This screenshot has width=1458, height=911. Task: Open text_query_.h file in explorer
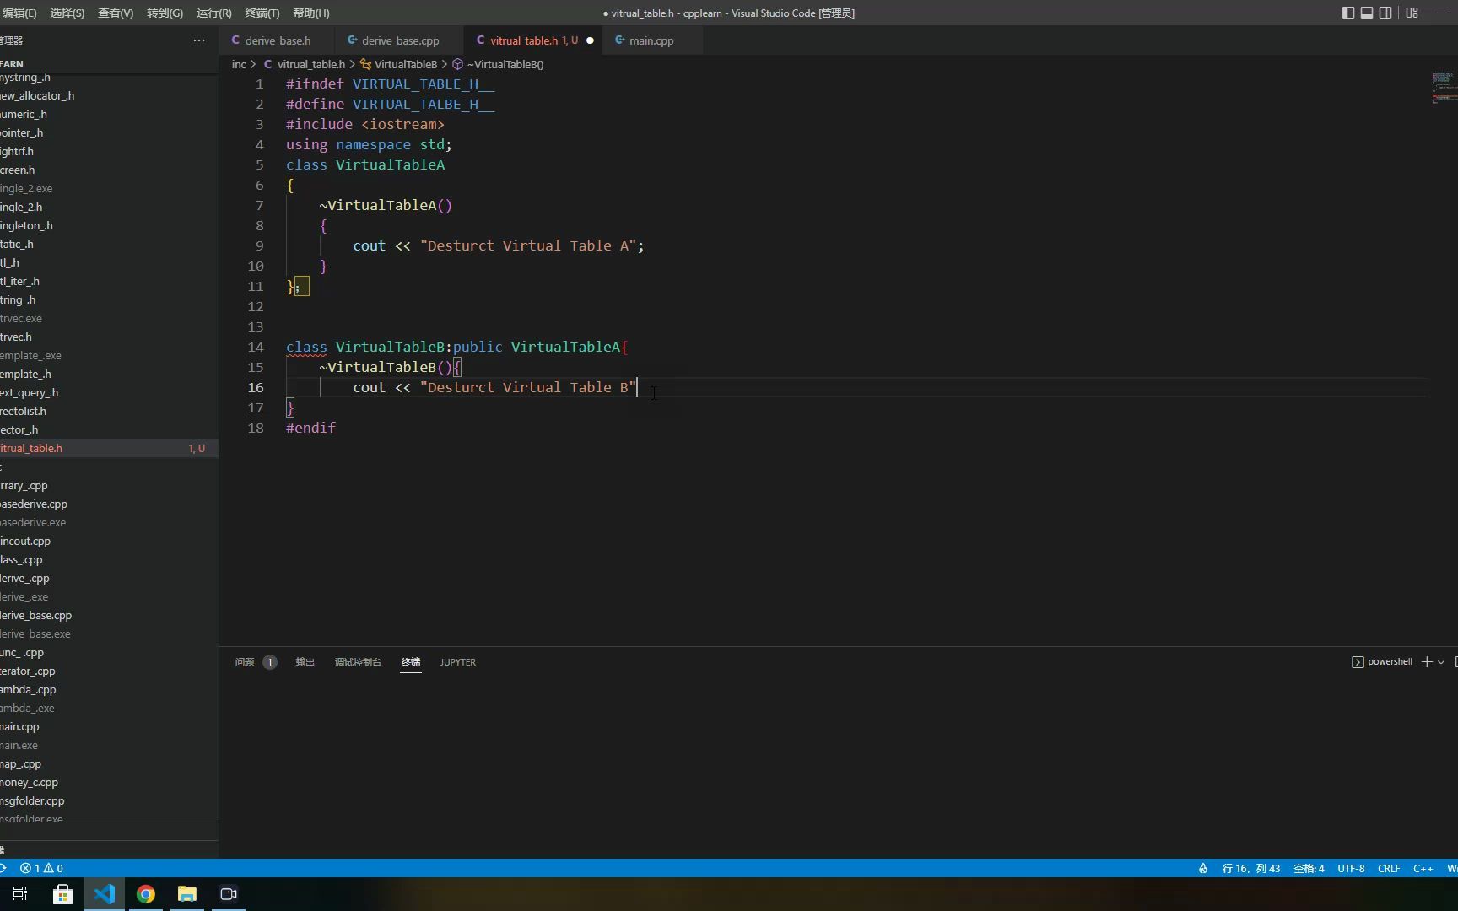click(109, 392)
